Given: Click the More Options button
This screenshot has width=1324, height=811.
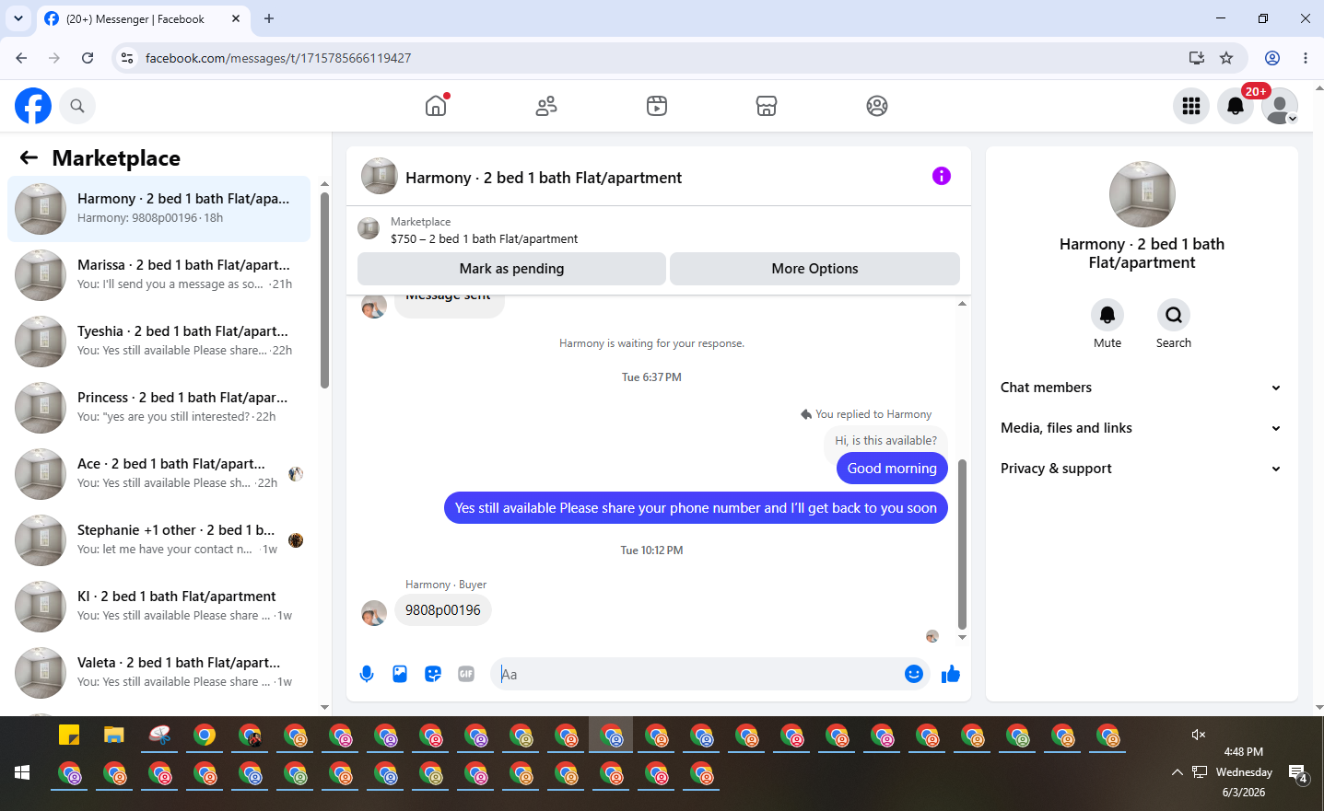Looking at the screenshot, I should tap(814, 269).
